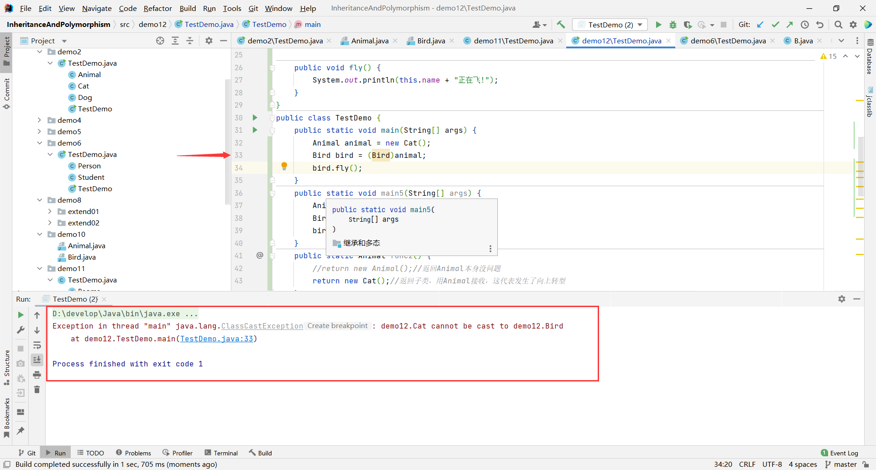Update project from Git with blue arrow
This screenshot has width=876, height=470.
click(760, 25)
